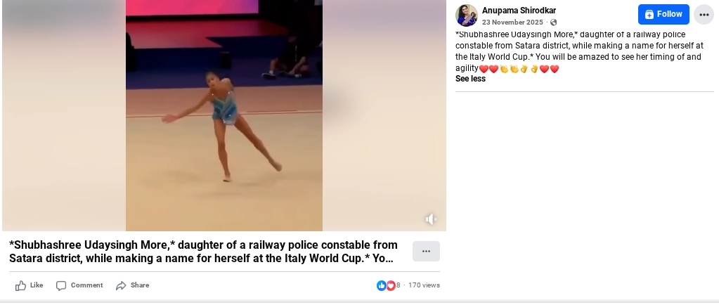This screenshot has height=305, width=719.
Task: Open Anupama Shirodkar's profile picture
Action: [467, 15]
